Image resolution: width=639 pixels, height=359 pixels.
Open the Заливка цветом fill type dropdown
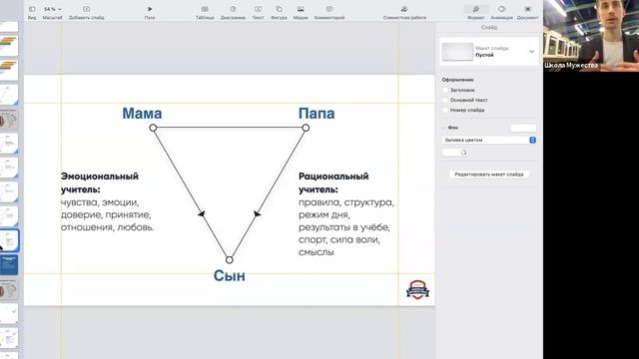(x=488, y=140)
